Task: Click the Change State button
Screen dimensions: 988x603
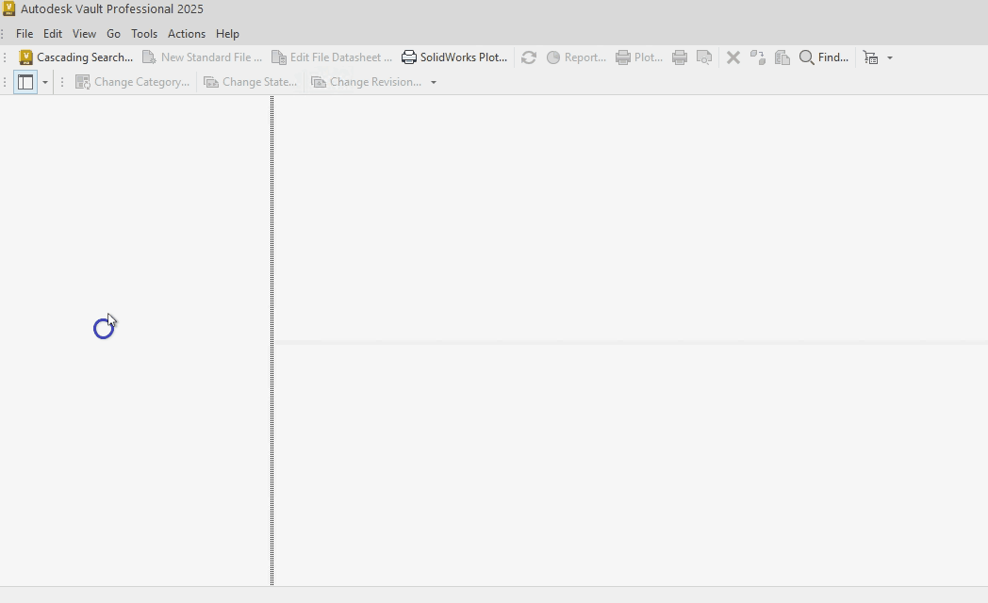Action: click(251, 82)
